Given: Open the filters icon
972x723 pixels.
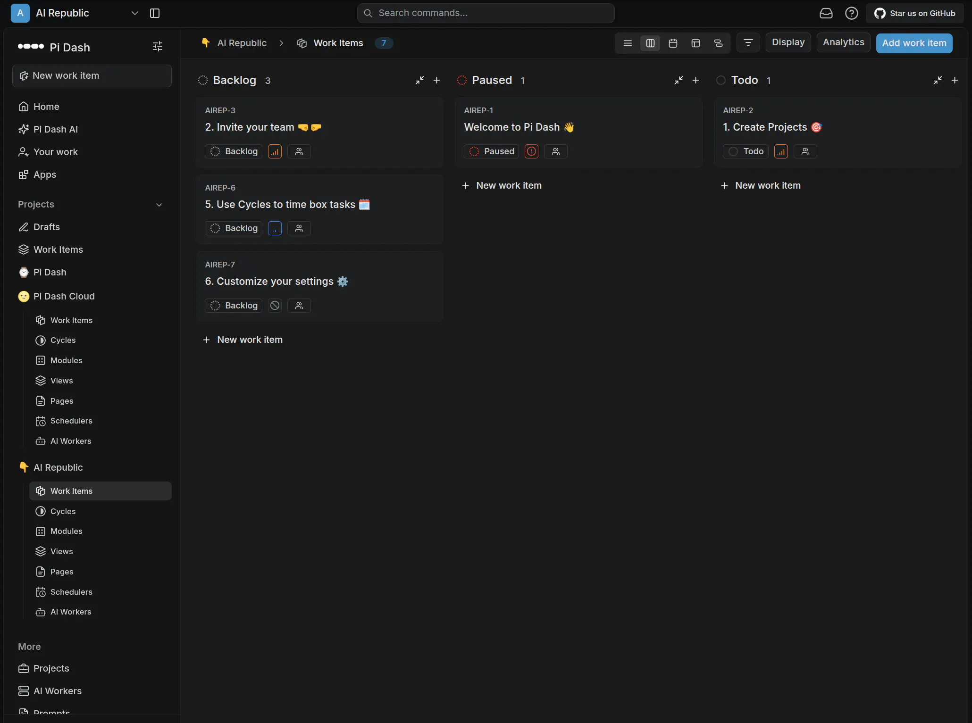Looking at the screenshot, I should (x=748, y=43).
